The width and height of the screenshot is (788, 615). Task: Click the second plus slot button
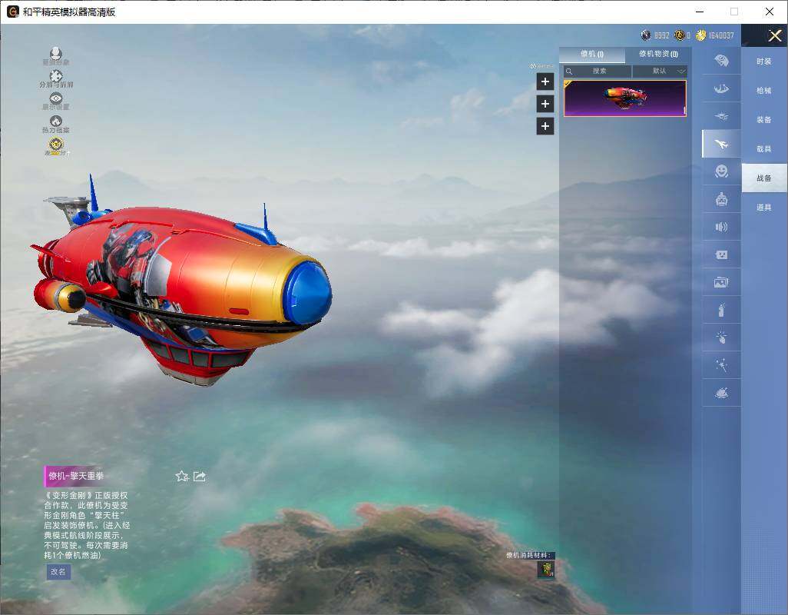(x=545, y=104)
